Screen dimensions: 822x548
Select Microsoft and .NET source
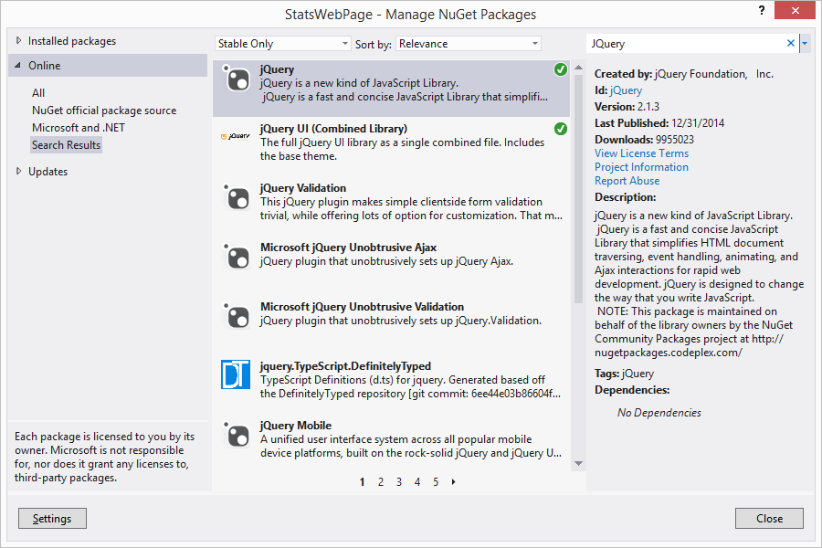coord(79,128)
